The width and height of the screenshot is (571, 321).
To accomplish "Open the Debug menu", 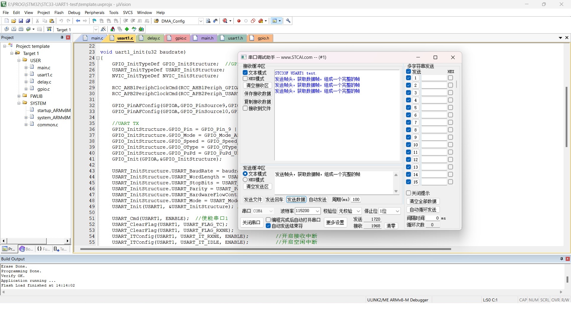I will (74, 12).
